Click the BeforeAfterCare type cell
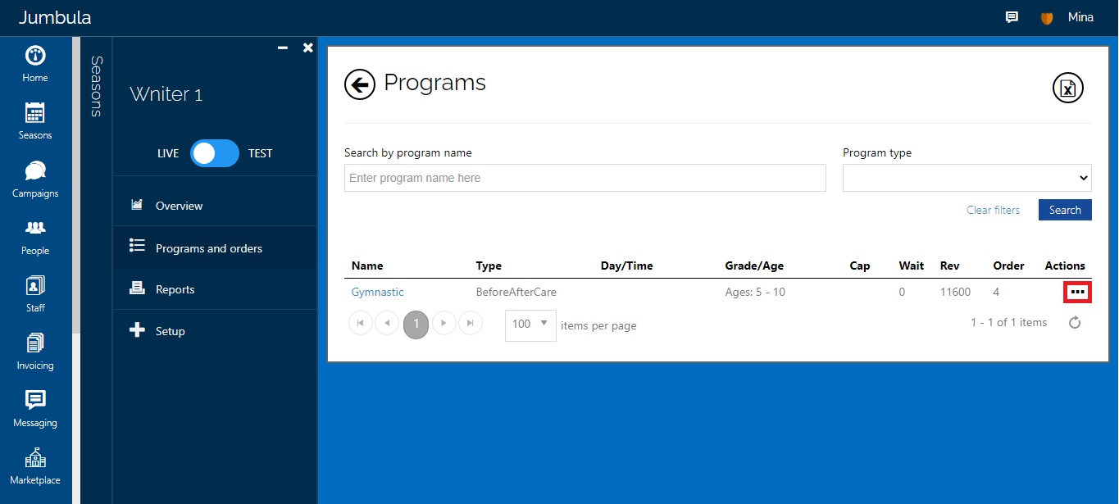Screen dimensions: 1119x504 click(x=516, y=292)
